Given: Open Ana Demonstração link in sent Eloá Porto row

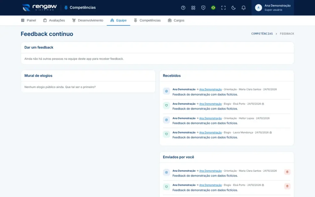Looking at the screenshot, I should [x=210, y=185].
